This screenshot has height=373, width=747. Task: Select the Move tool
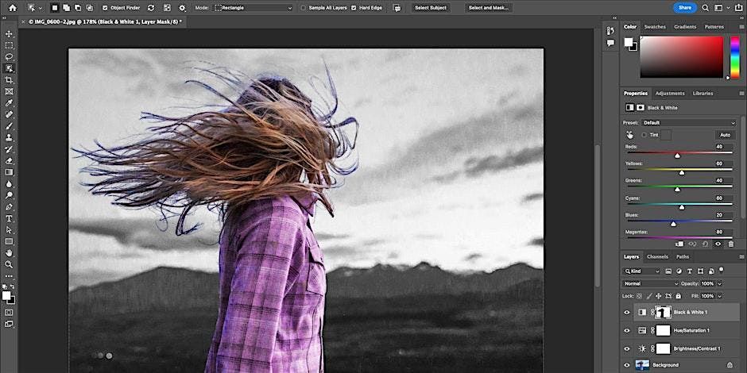point(10,34)
